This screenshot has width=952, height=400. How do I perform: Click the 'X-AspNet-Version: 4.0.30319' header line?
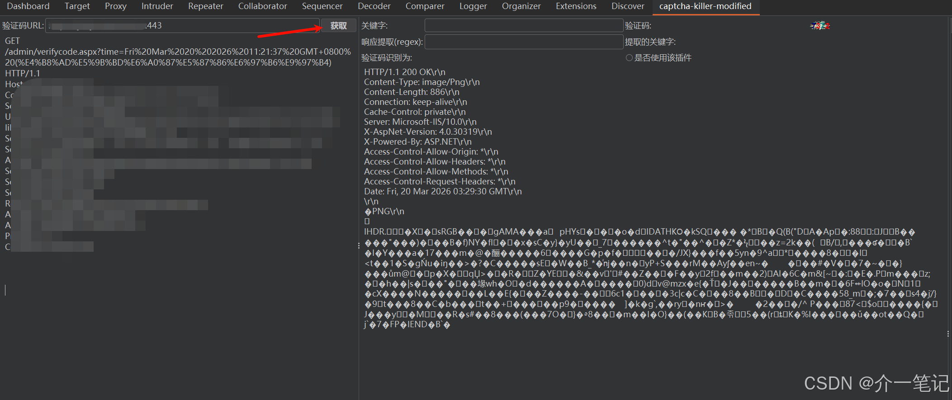click(x=428, y=132)
